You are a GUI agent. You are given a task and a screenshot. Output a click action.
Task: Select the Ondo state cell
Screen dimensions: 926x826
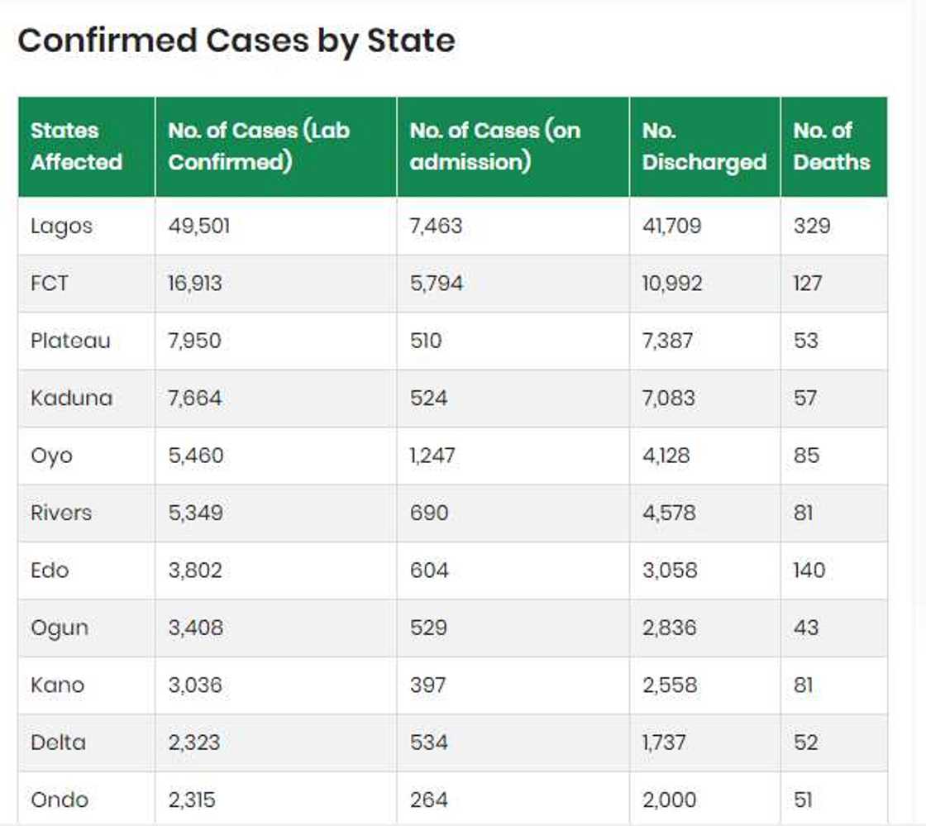(x=60, y=800)
